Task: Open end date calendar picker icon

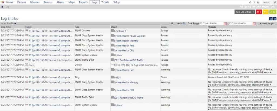Action: click(x=254, y=24)
